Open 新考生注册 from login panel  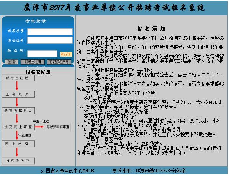[x=33, y=62]
